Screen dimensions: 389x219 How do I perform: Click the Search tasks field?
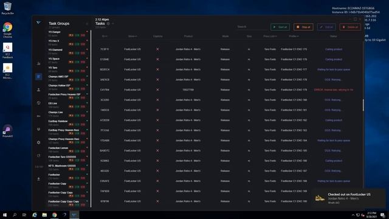point(251,27)
